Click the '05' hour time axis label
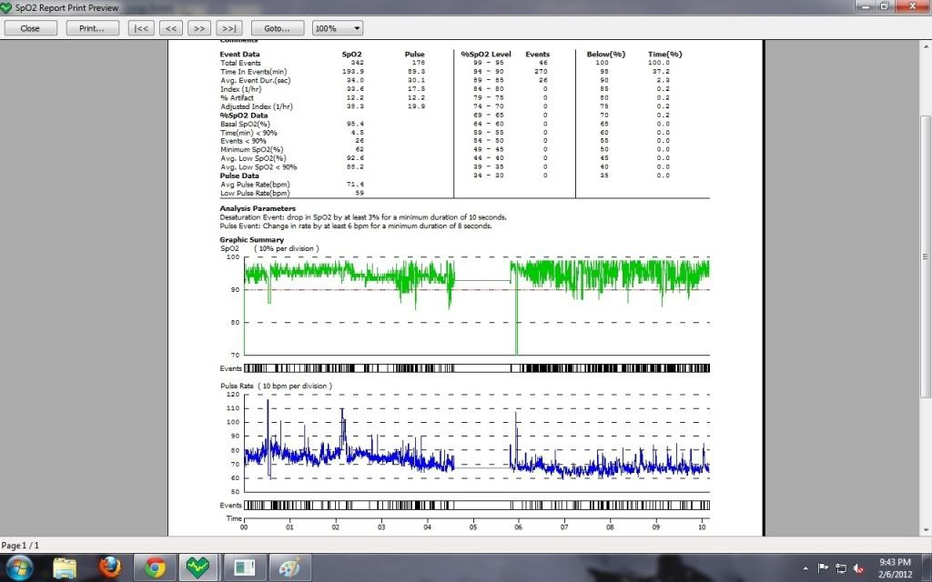Screen dimensions: 932x582 click(x=472, y=527)
